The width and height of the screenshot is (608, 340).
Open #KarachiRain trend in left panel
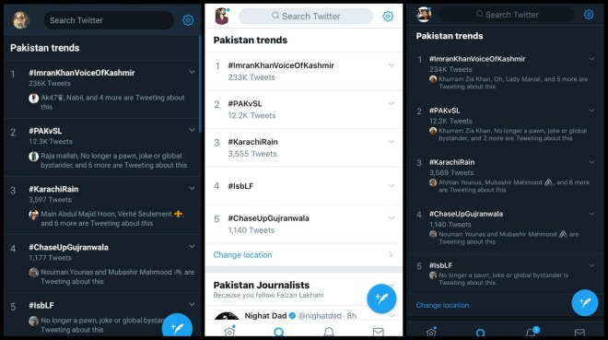pos(53,189)
